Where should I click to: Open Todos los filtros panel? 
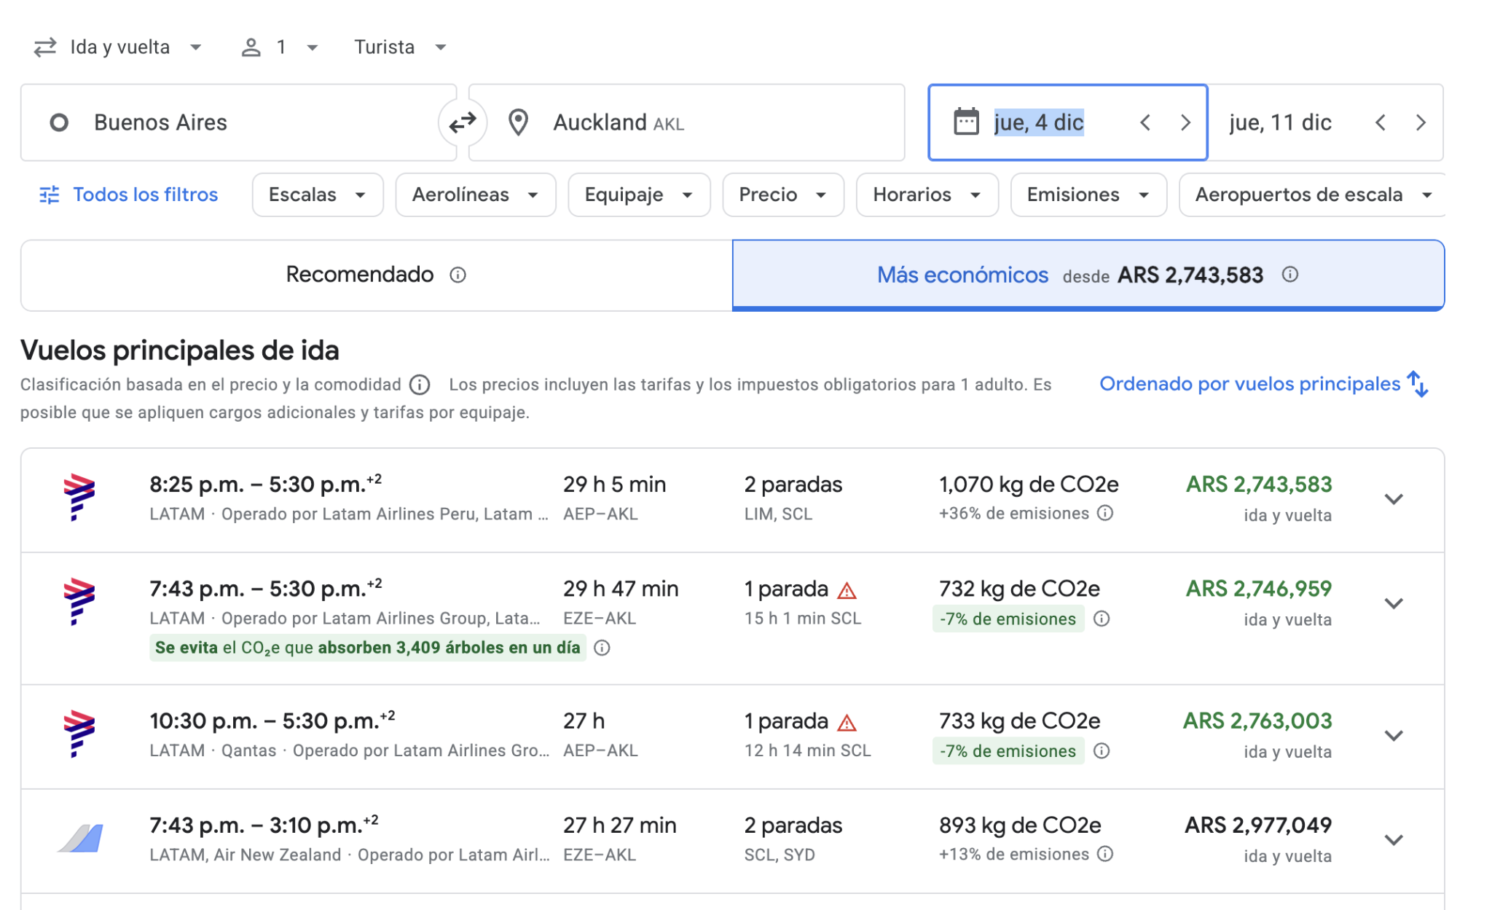pyautogui.click(x=128, y=195)
